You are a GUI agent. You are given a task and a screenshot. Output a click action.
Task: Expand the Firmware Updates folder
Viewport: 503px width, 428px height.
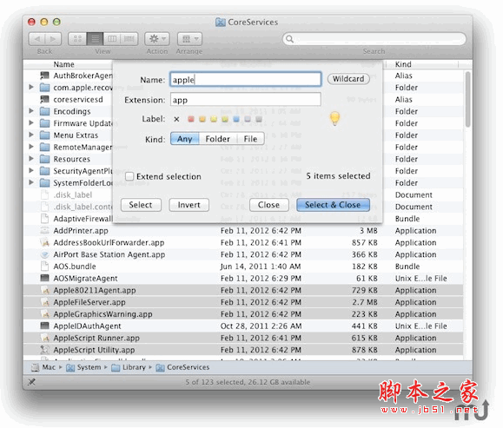click(31, 122)
